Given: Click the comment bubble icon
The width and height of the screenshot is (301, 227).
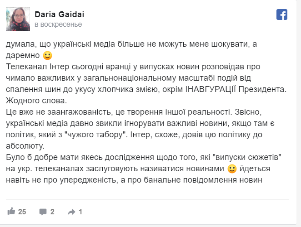Looking at the screenshot, I should point(43,212).
